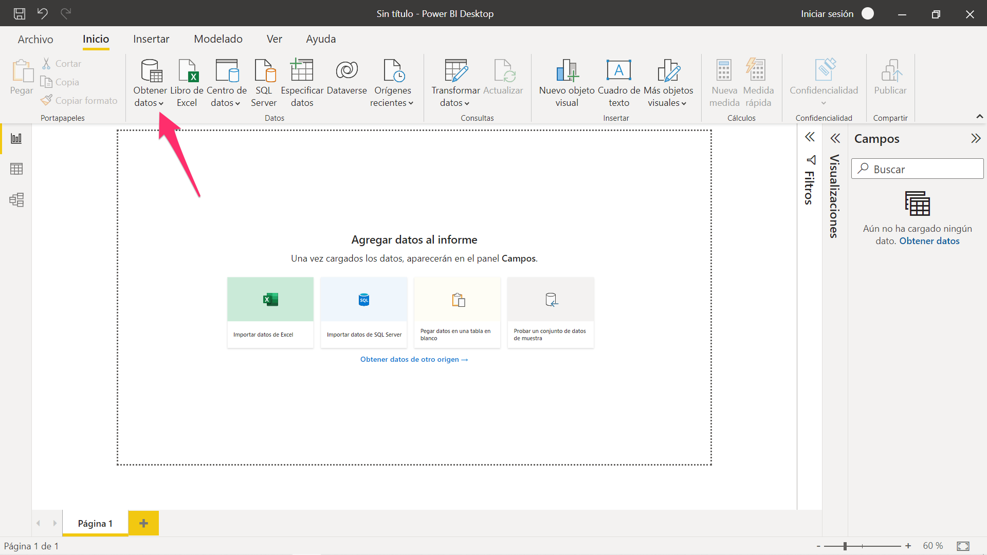Switch to the Insertar tab

coord(151,39)
